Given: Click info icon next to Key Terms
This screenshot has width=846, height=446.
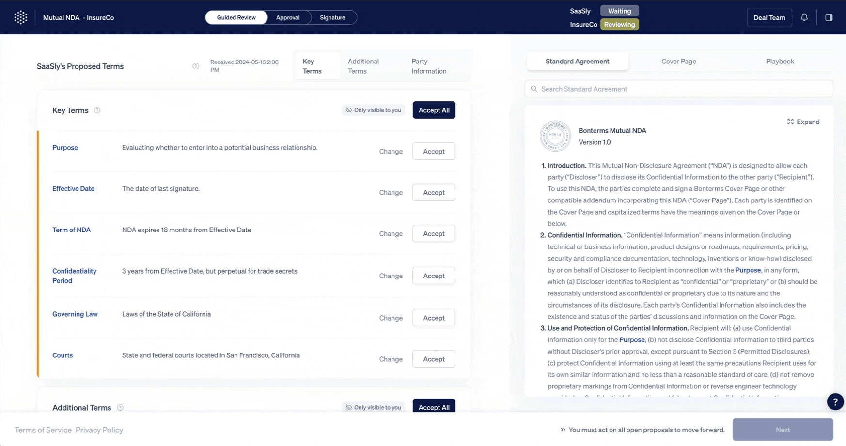Looking at the screenshot, I should [97, 110].
